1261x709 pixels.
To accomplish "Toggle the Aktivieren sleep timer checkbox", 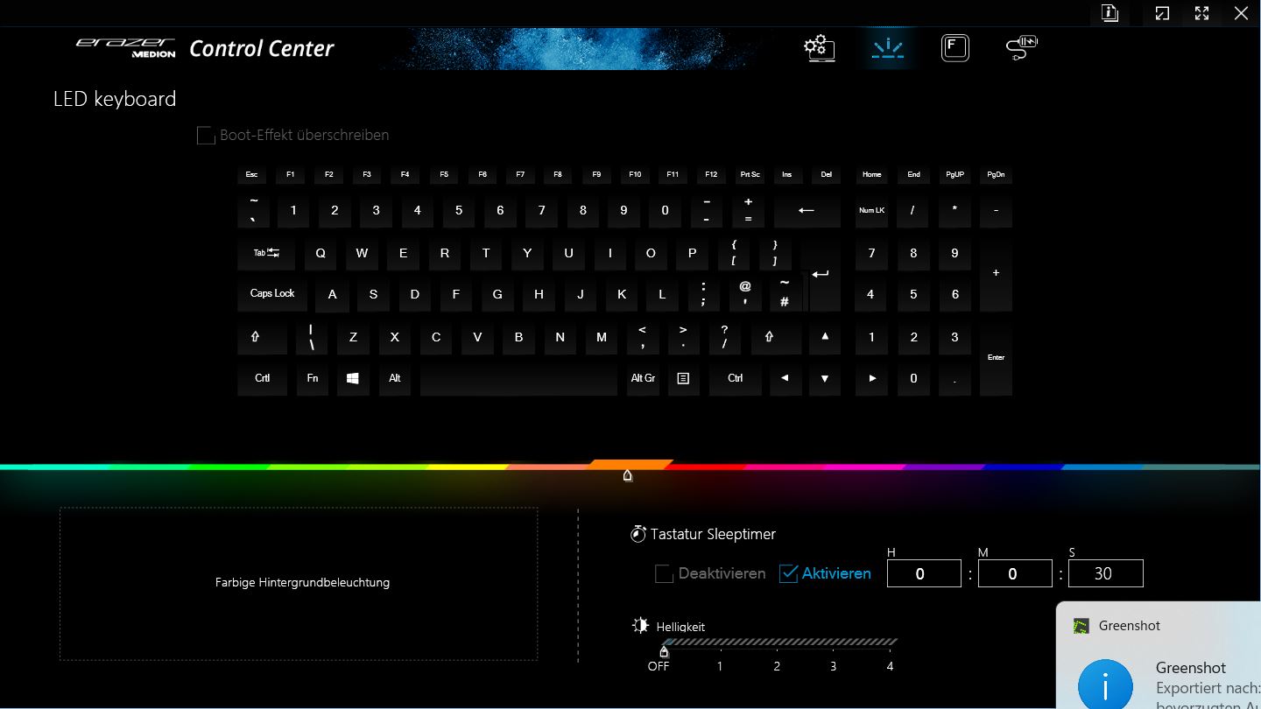I will (x=788, y=573).
